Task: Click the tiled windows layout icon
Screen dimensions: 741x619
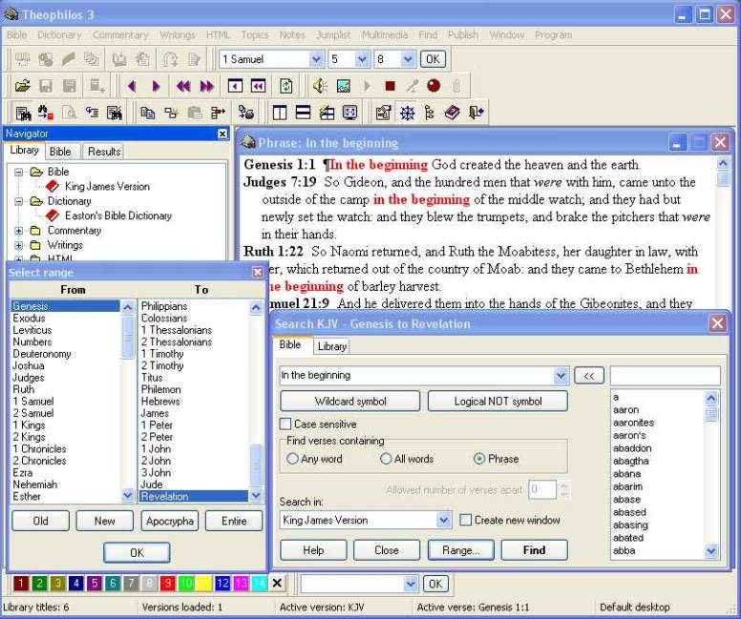Action: click(327, 113)
